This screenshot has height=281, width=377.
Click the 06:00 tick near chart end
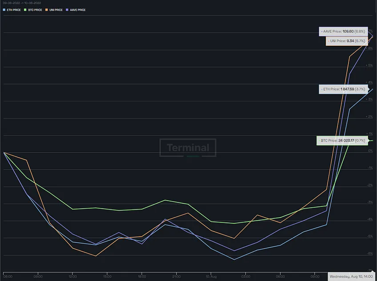(281, 277)
